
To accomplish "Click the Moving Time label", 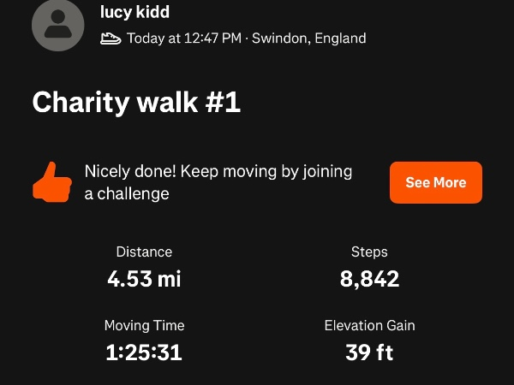I will tap(144, 325).
